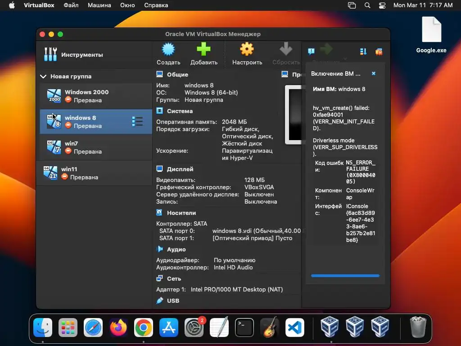461x346 pixels.
Task: Open the Файл menu
Action: (x=71, y=5)
